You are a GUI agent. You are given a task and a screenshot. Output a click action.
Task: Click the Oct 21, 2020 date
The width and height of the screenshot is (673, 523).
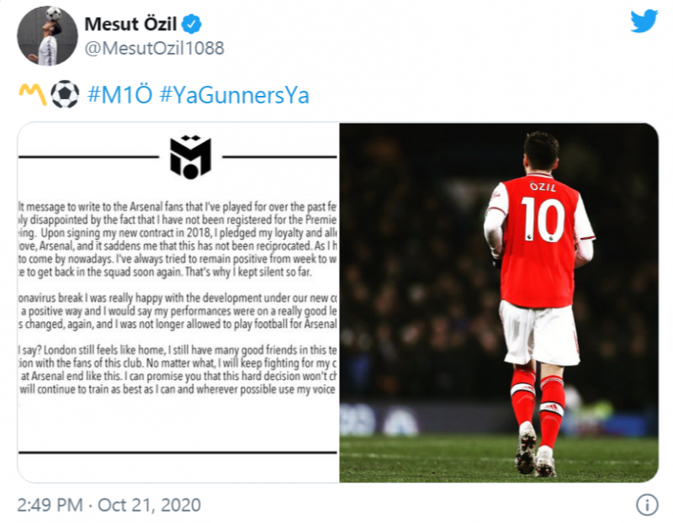point(149,505)
